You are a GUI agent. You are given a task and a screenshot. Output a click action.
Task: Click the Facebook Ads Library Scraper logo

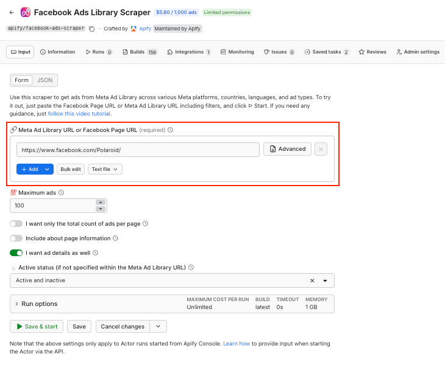pos(25,12)
